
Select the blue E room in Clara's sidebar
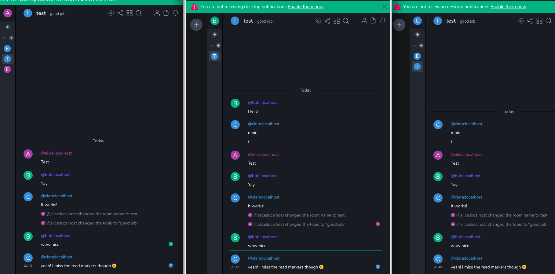[x=417, y=56]
